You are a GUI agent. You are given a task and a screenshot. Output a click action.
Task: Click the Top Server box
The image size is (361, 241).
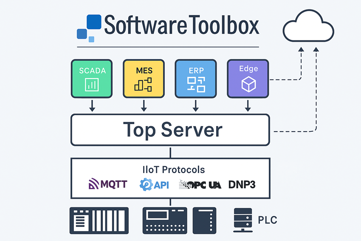[170, 130]
